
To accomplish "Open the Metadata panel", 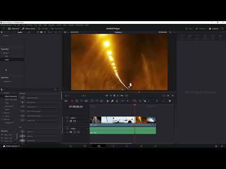I will click(201, 29).
